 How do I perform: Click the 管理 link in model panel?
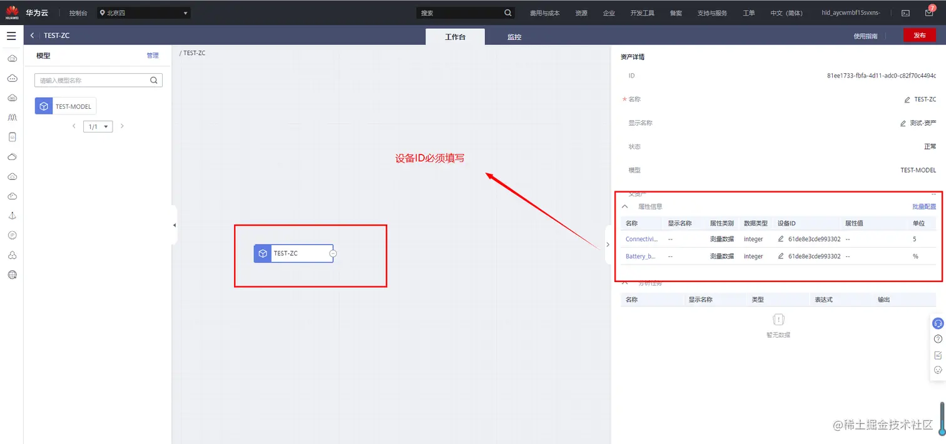(x=153, y=56)
